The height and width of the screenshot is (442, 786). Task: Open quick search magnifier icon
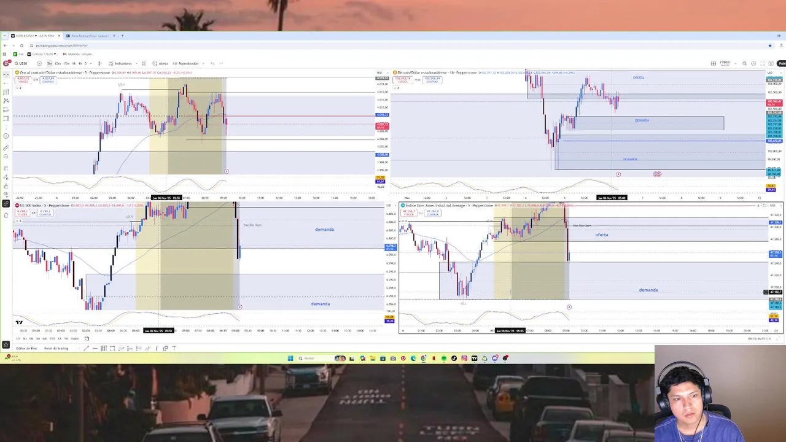pos(744,63)
